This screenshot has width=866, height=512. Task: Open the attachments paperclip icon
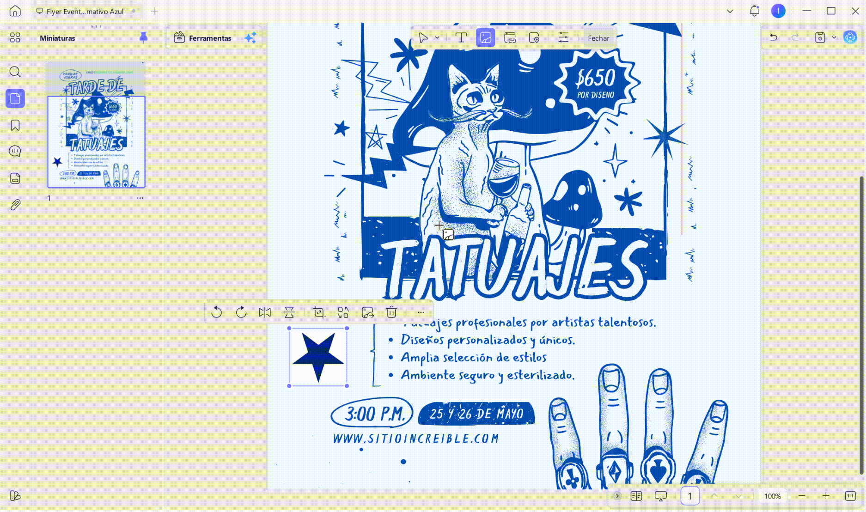click(x=15, y=205)
